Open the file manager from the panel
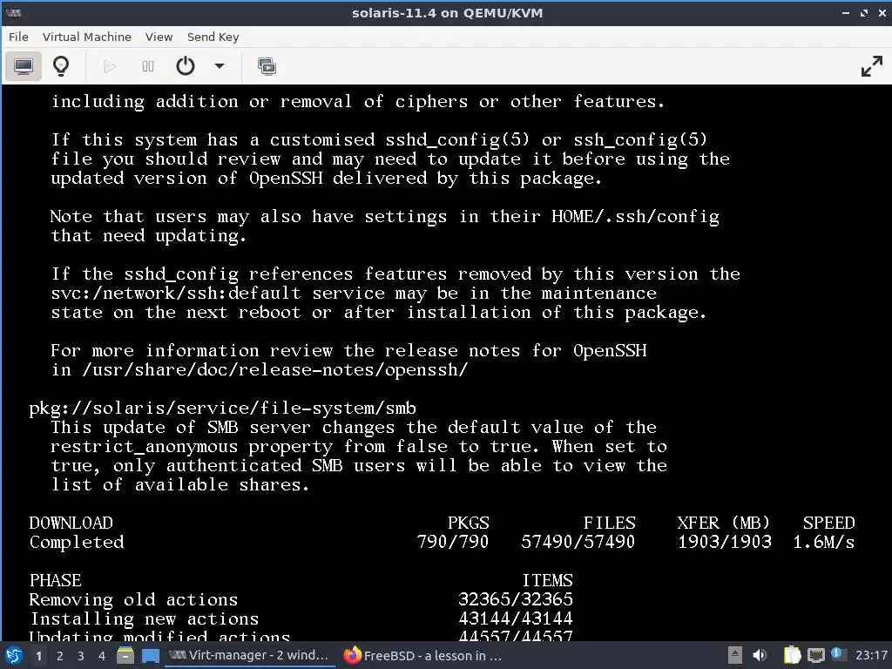This screenshot has height=669, width=892. click(125, 655)
